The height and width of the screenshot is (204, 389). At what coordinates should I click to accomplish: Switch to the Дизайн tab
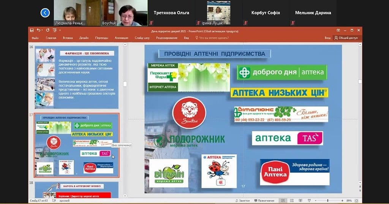coord(84,38)
